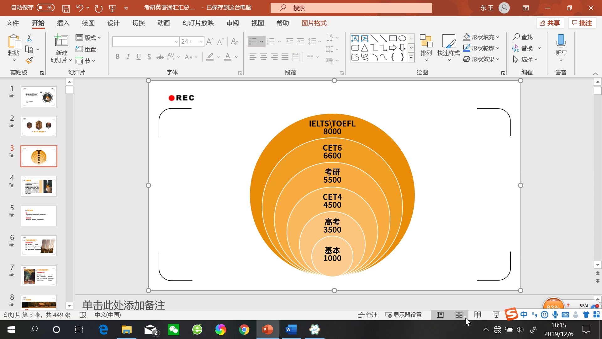The image size is (602, 339).
Task: Toggle Bold formatting
Action: tap(118, 57)
